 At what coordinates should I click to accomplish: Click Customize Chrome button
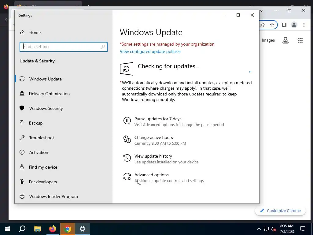click(280, 211)
